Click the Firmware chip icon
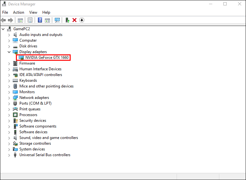Image resolution: width=246 pixels, height=180 pixels. tap(15, 63)
